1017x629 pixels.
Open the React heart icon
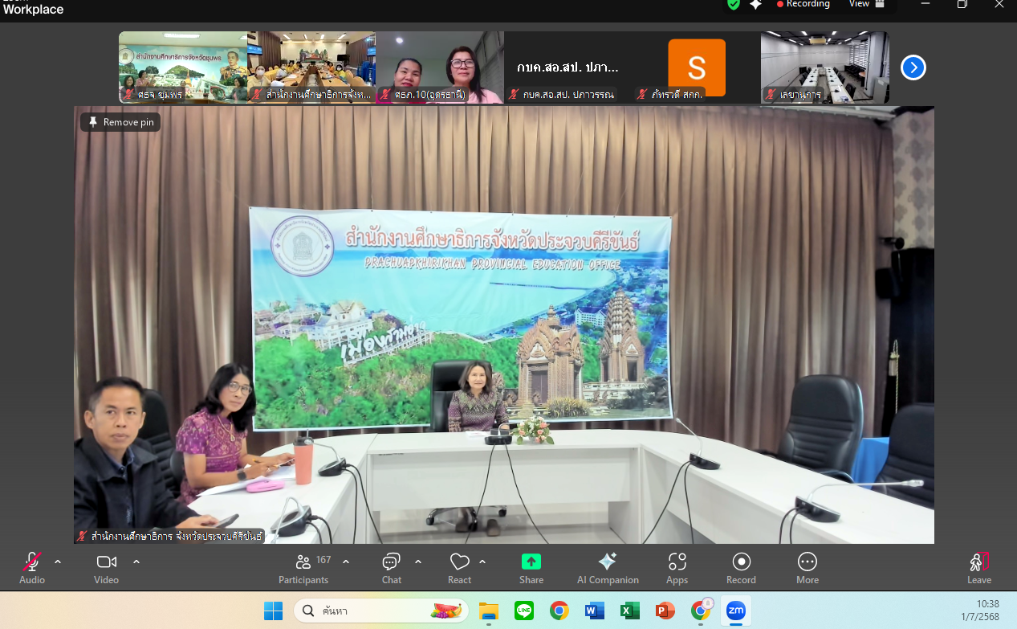coord(459,562)
